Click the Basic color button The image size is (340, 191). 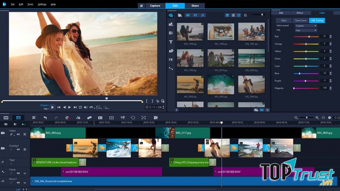click(x=284, y=20)
